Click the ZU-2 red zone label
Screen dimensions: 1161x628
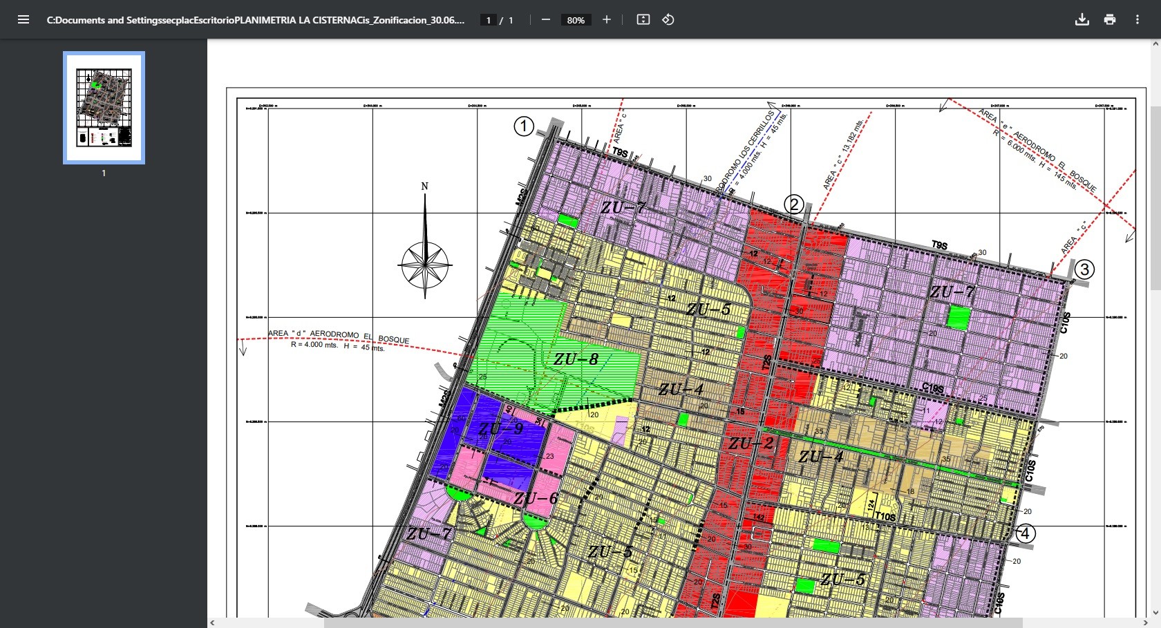tap(751, 444)
